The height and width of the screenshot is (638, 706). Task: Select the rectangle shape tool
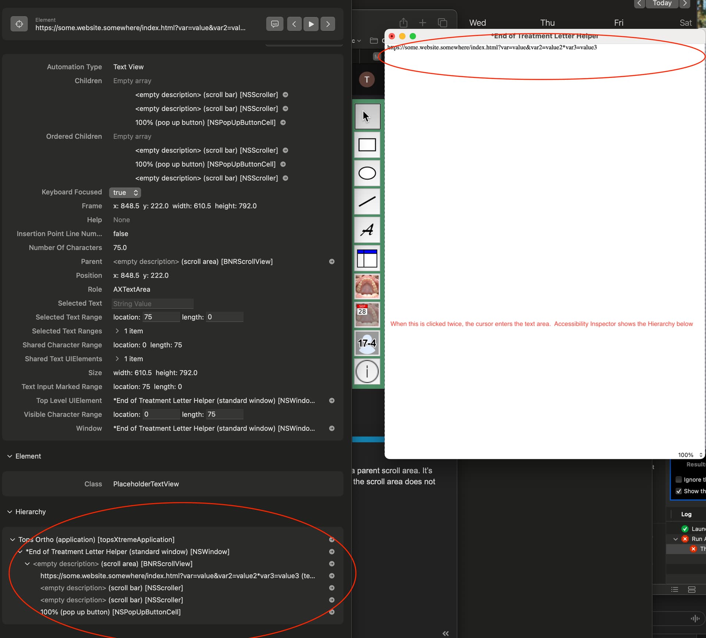click(x=367, y=145)
